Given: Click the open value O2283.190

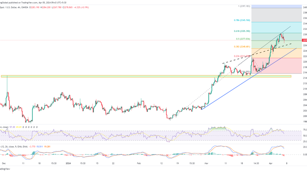Looking at the screenshot, I should 35,8.
